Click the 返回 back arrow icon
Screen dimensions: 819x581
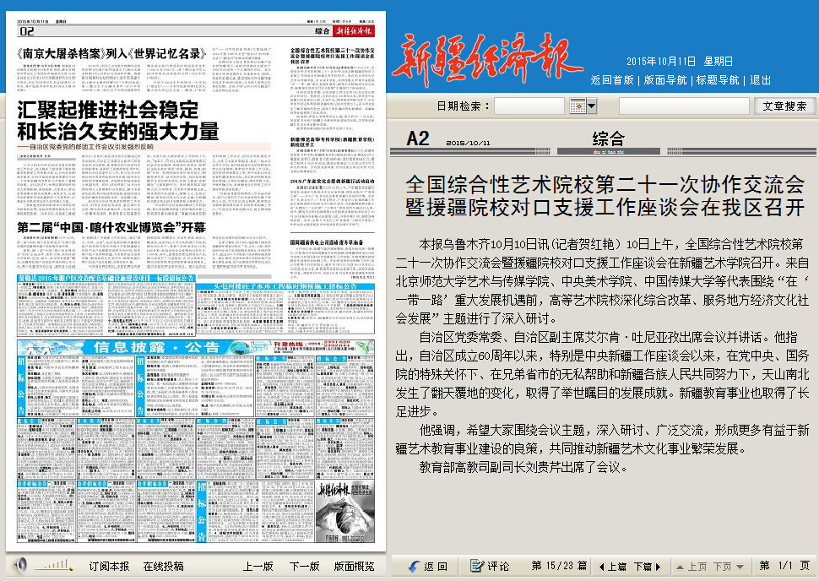coord(414,566)
